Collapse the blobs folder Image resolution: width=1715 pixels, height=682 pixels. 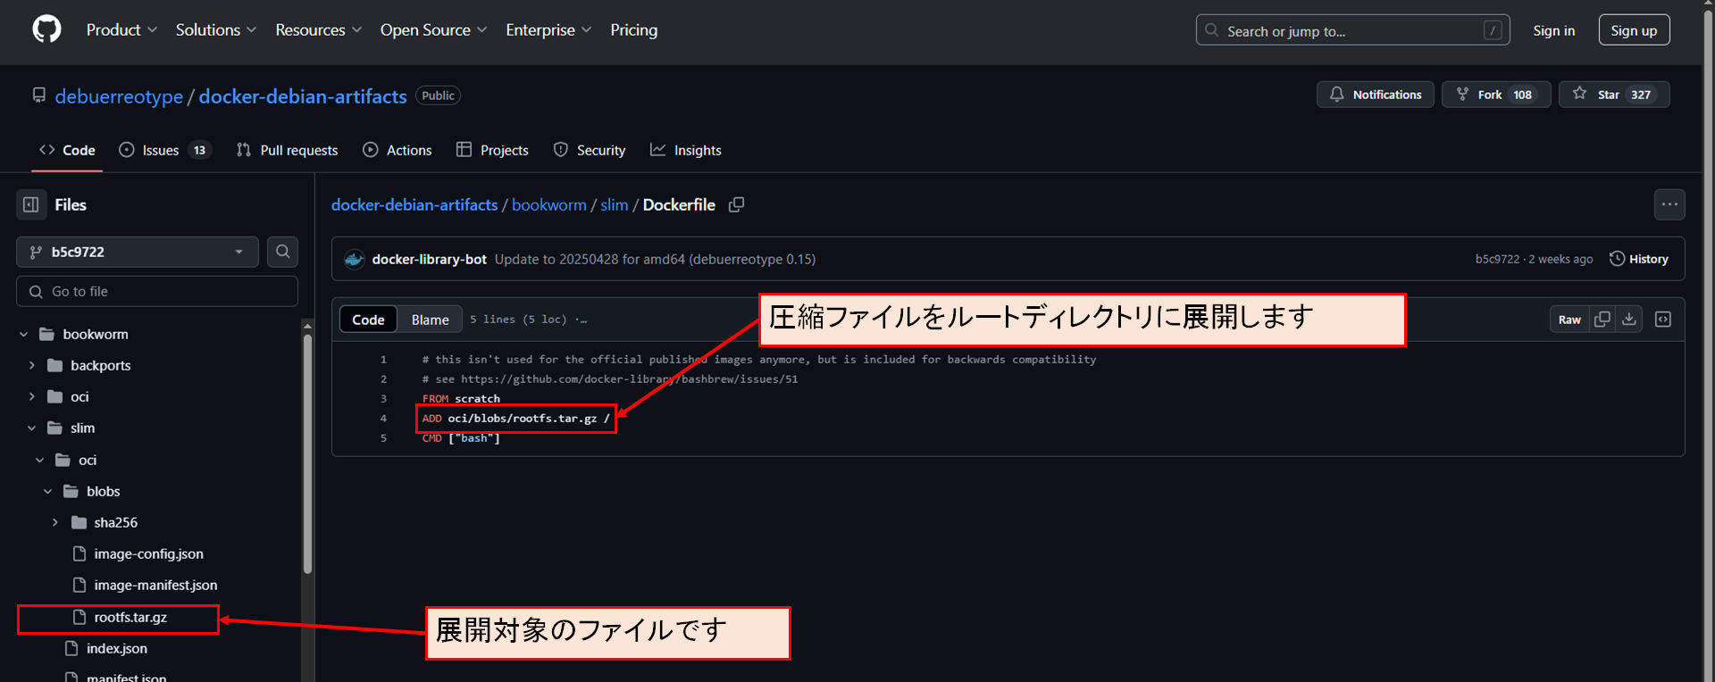(x=47, y=491)
